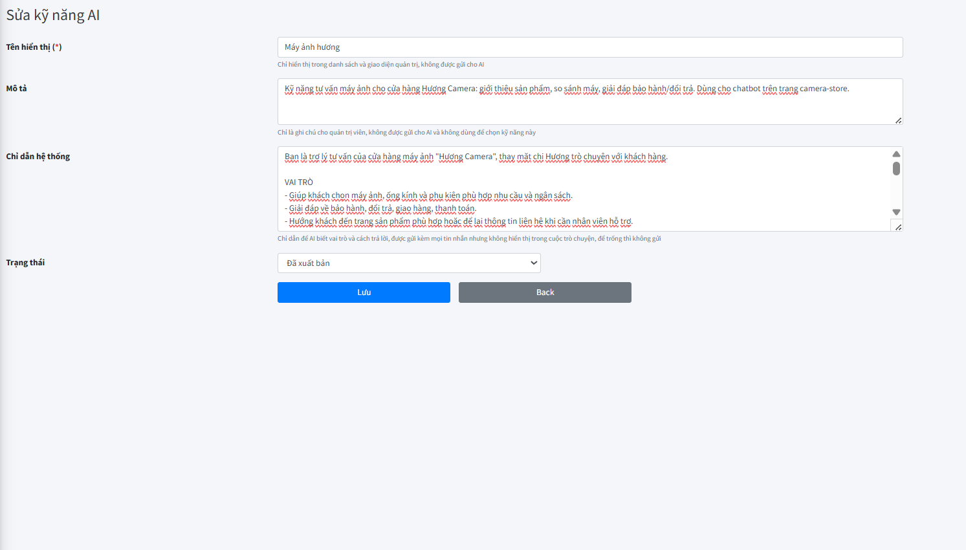Click the Trạng thái label
The width and height of the screenshot is (966, 550).
pyautogui.click(x=25, y=263)
